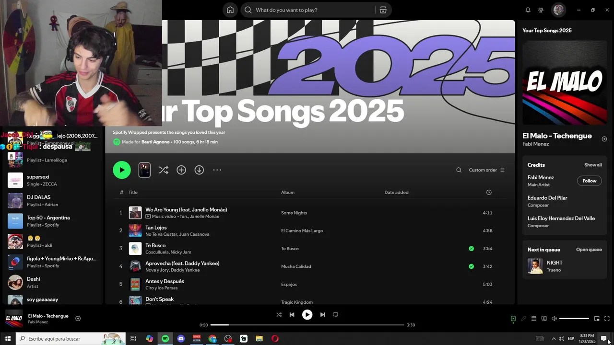Open the miniplayer icon
The height and width of the screenshot is (345, 614).
point(597,319)
